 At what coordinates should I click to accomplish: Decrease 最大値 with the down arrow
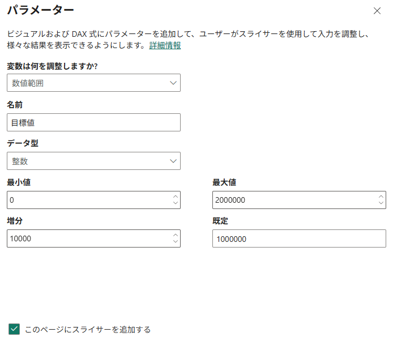point(381,203)
